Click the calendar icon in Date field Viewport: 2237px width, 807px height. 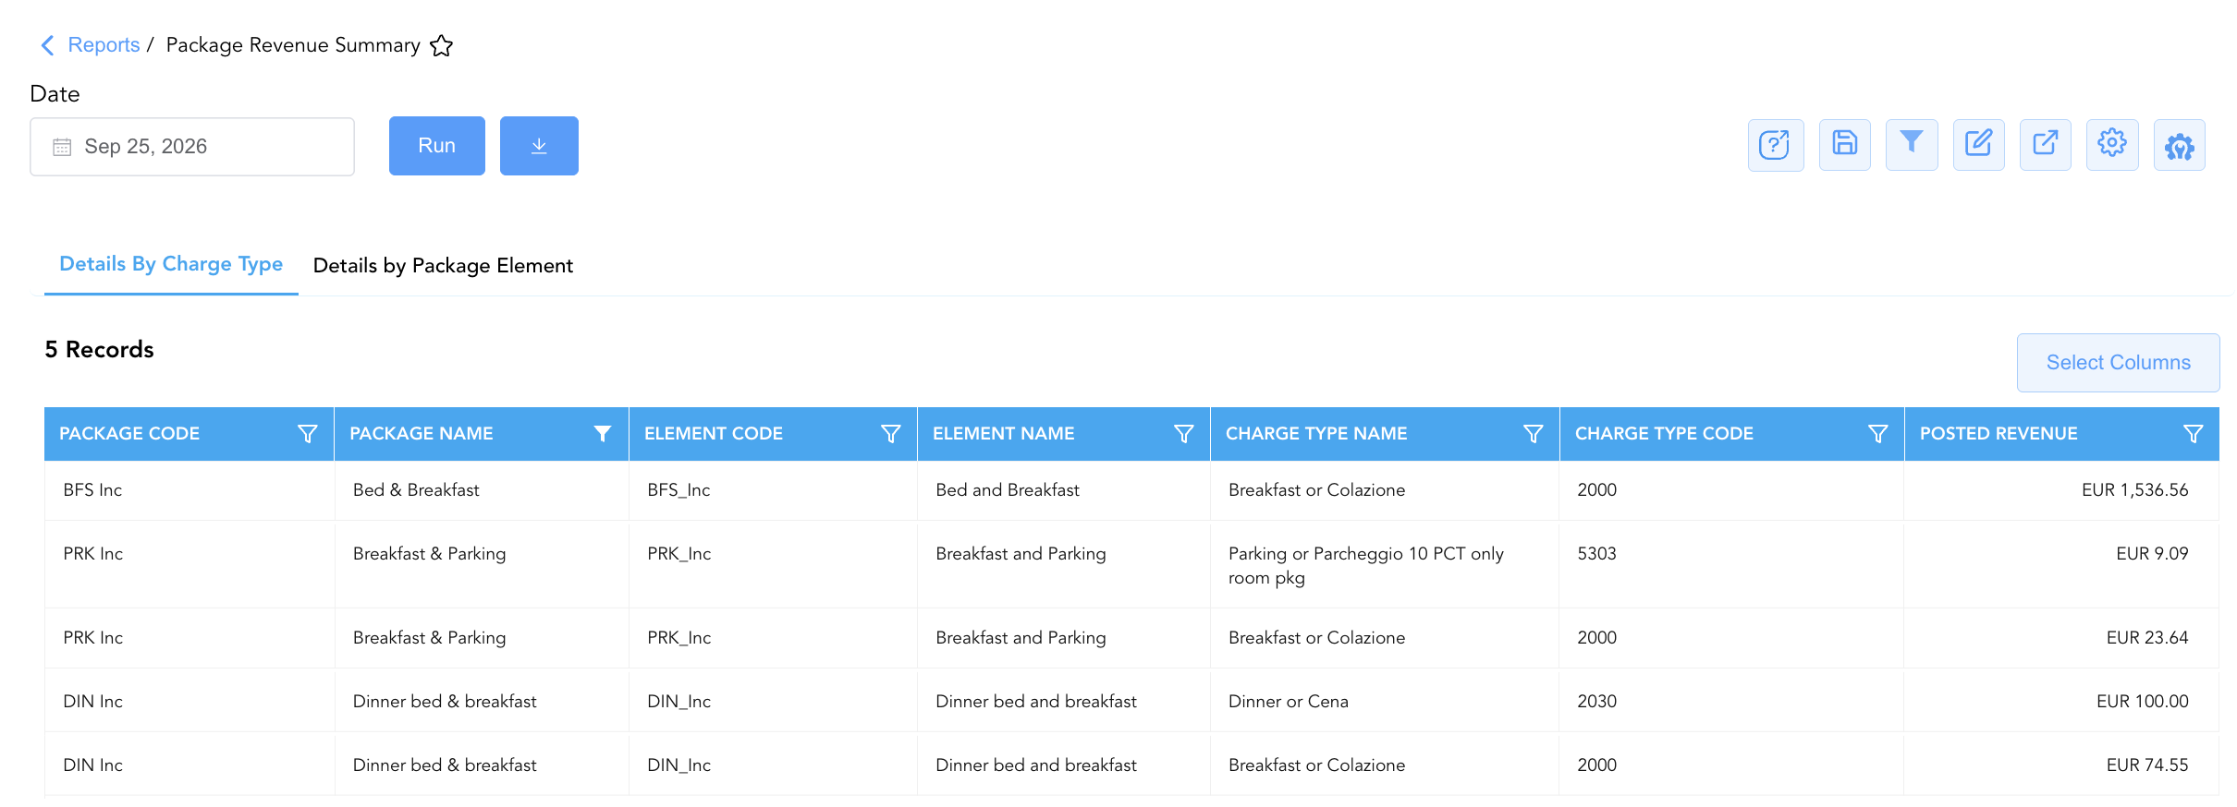tap(62, 147)
